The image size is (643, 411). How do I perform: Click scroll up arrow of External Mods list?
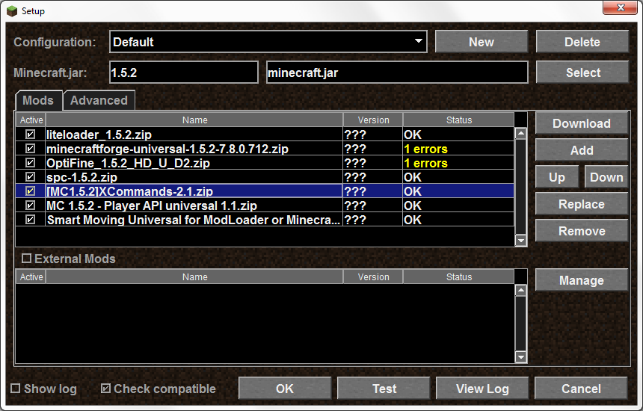coord(521,291)
